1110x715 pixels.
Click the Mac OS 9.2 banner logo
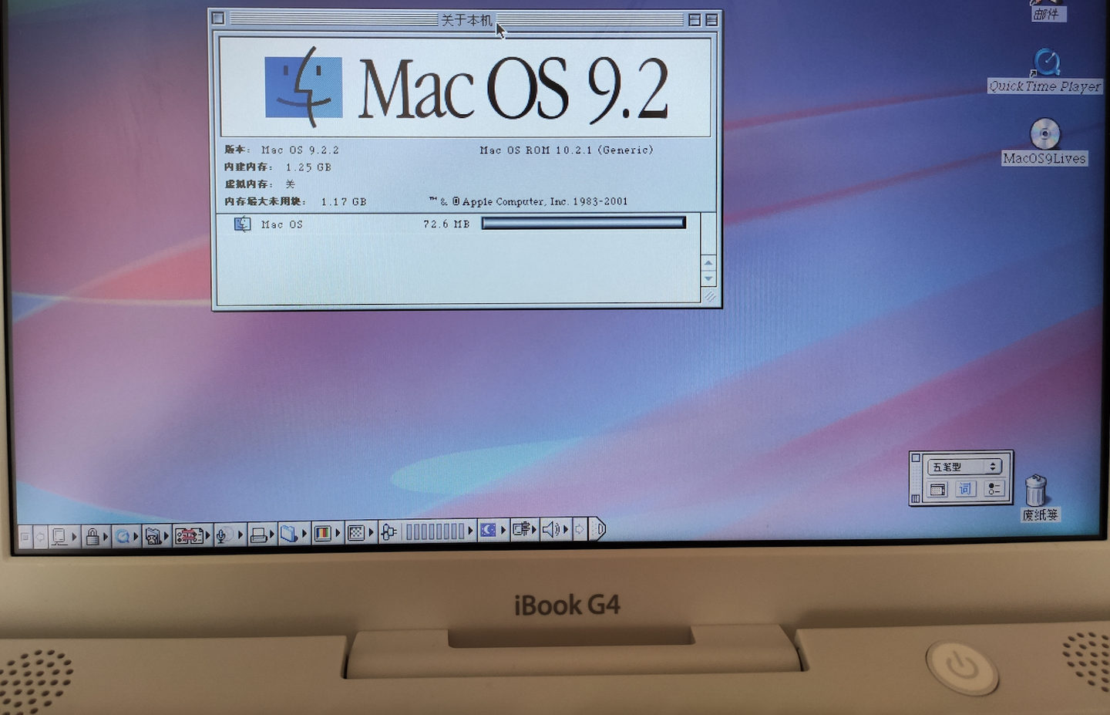(466, 89)
